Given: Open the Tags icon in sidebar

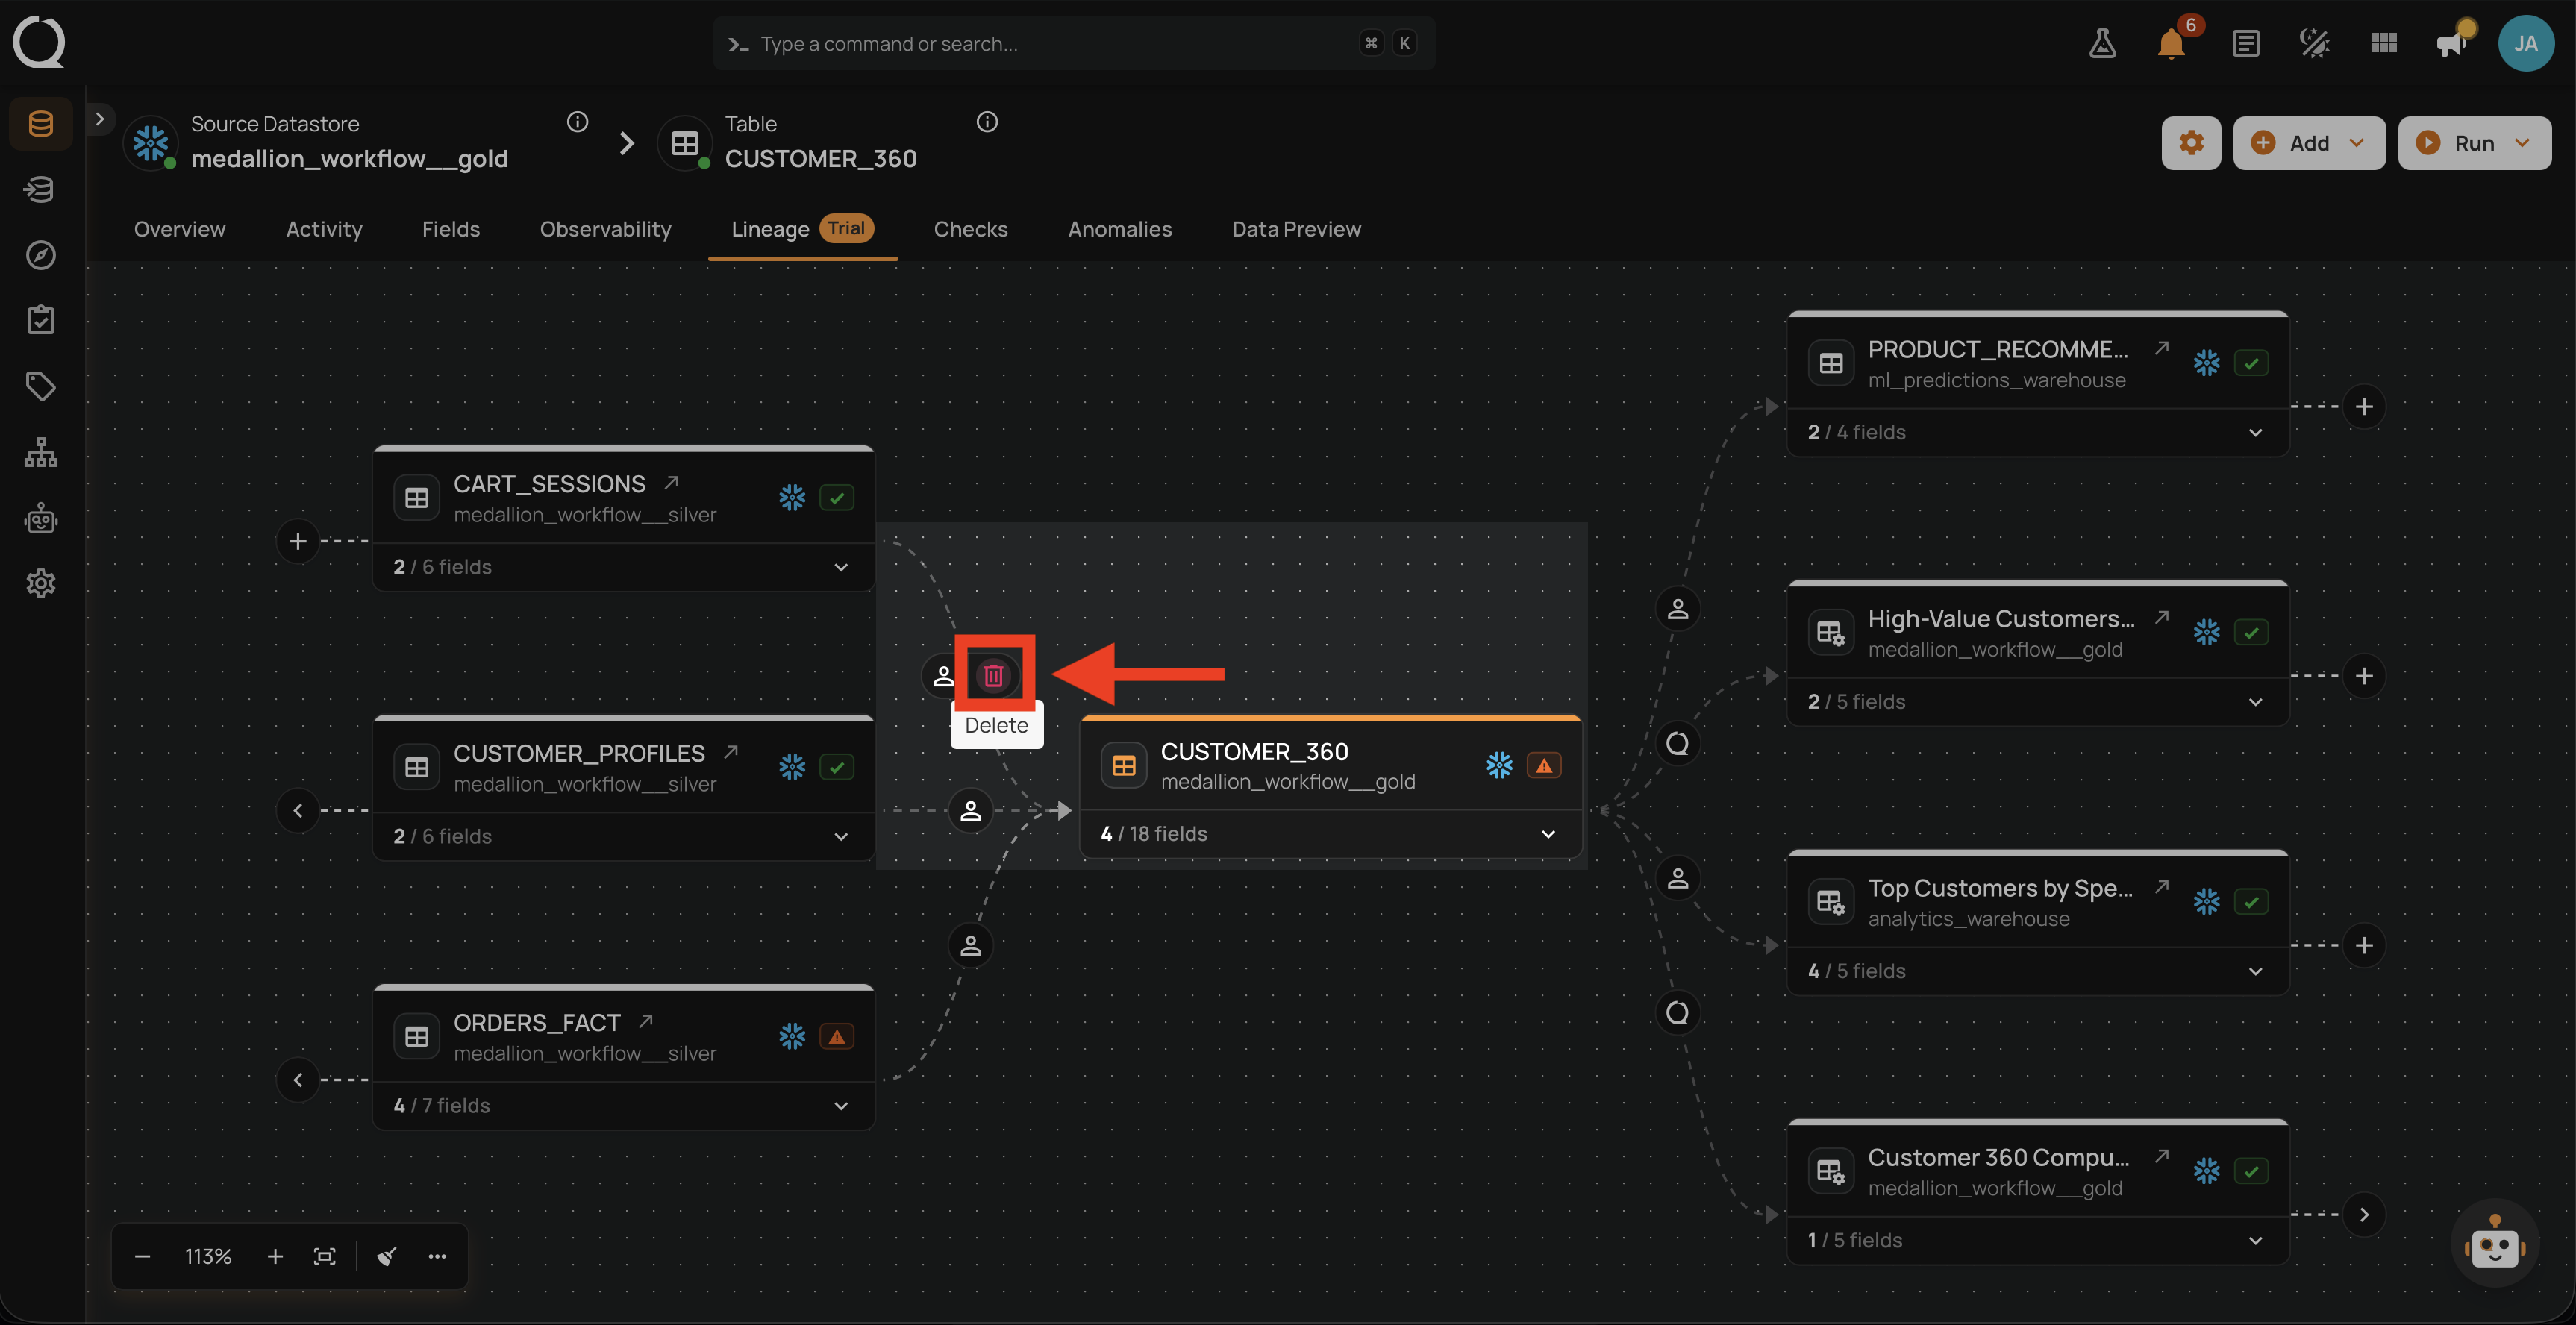Looking at the screenshot, I should pyautogui.click(x=40, y=386).
